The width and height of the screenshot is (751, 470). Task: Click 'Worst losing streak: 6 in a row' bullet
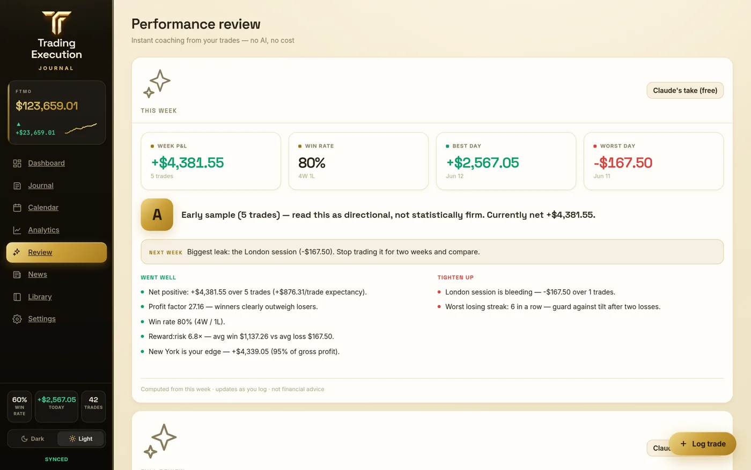click(553, 307)
